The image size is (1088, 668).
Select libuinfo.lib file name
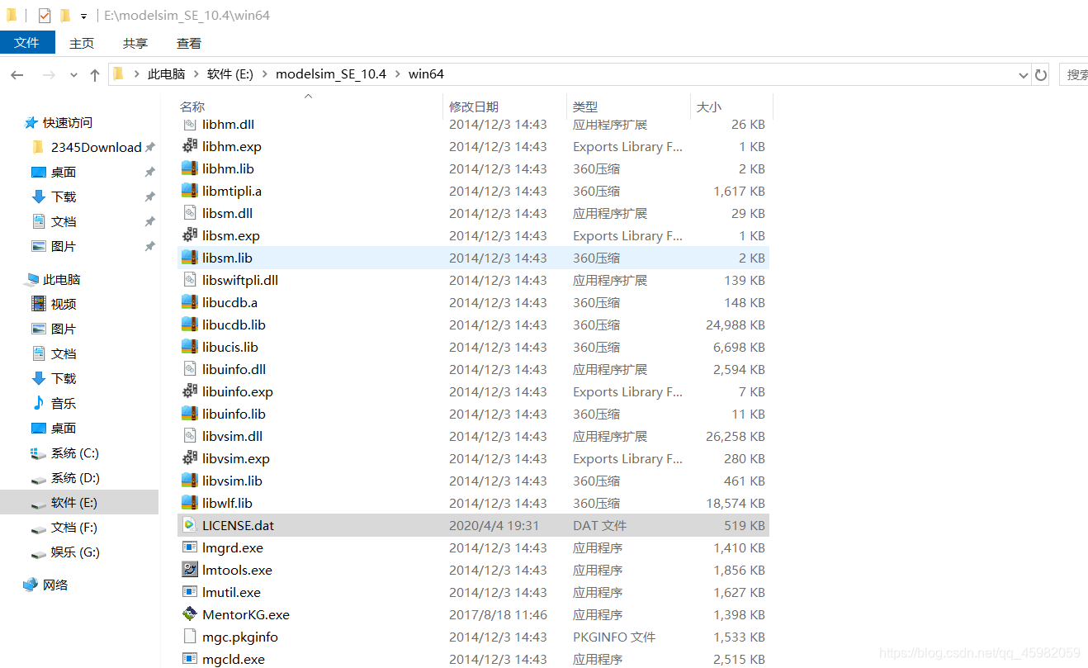(234, 414)
